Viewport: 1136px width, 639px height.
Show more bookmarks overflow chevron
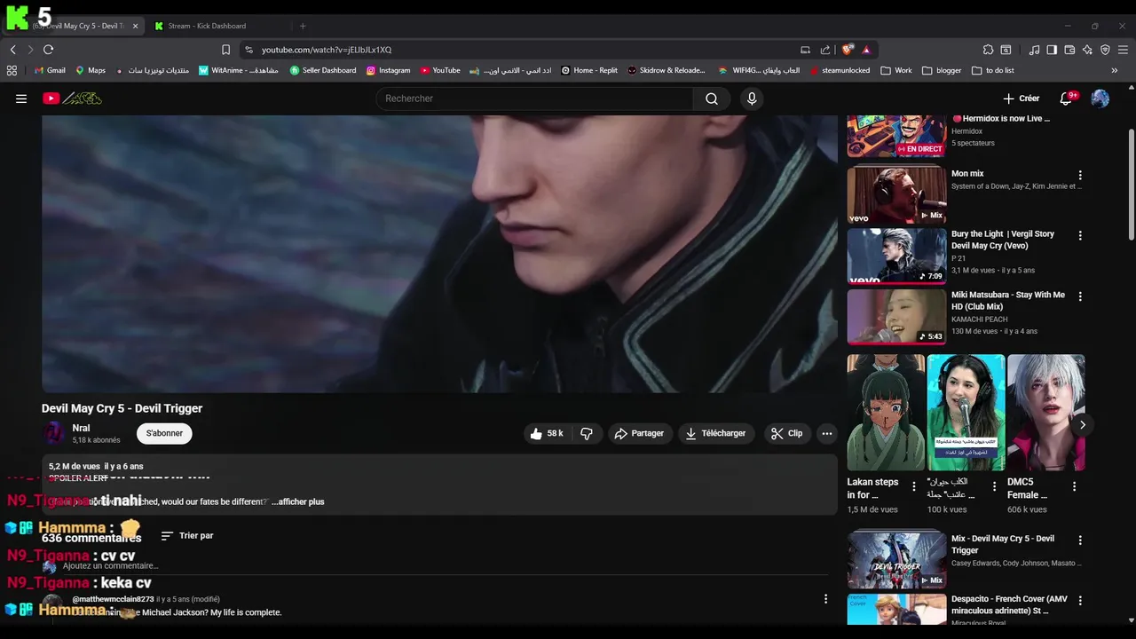pyautogui.click(x=1115, y=70)
